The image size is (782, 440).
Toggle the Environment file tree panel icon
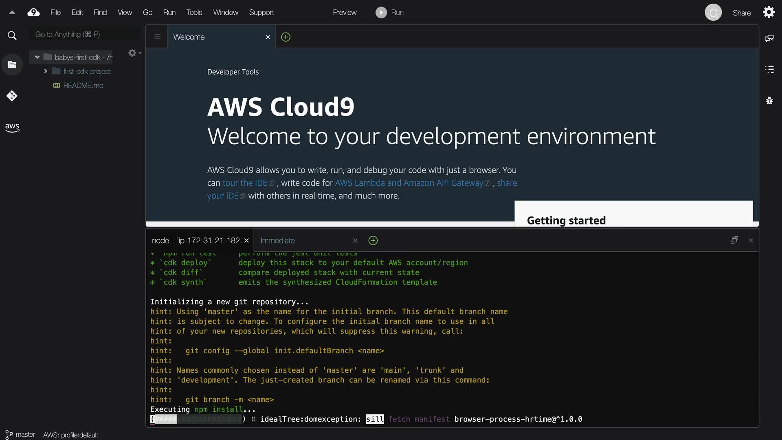click(12, 65)
